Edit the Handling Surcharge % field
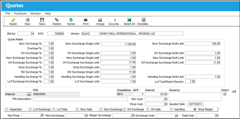Image resolution: width=240 pixels, height=119 pixels. point(49,77)
